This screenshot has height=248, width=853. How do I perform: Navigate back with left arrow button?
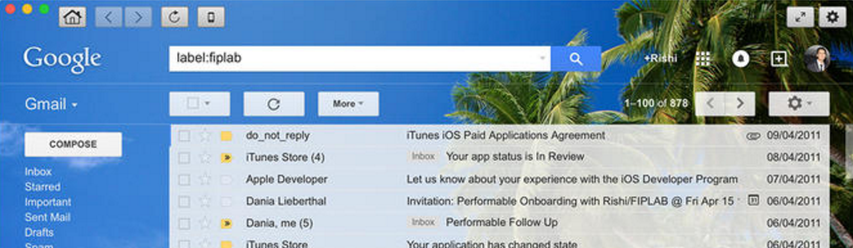click(x=109, y=17)
